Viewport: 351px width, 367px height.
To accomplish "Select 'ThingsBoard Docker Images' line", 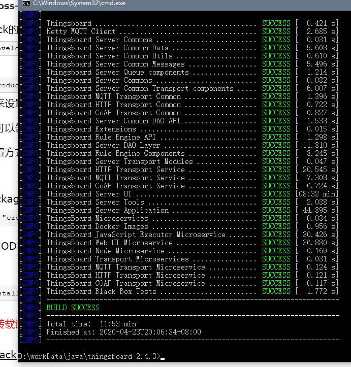I will [x=179, y=226].
